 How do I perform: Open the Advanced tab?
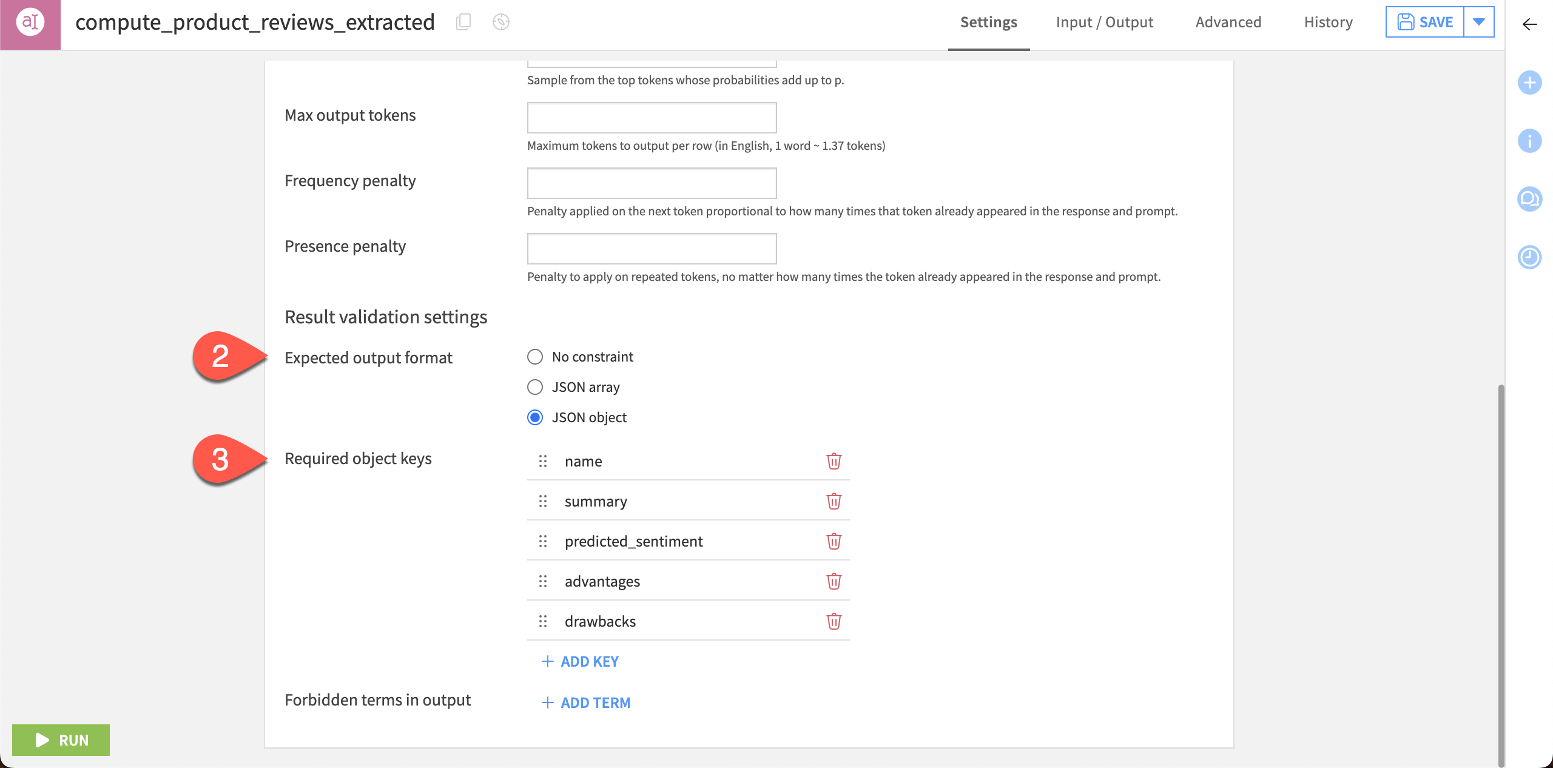1228,22
